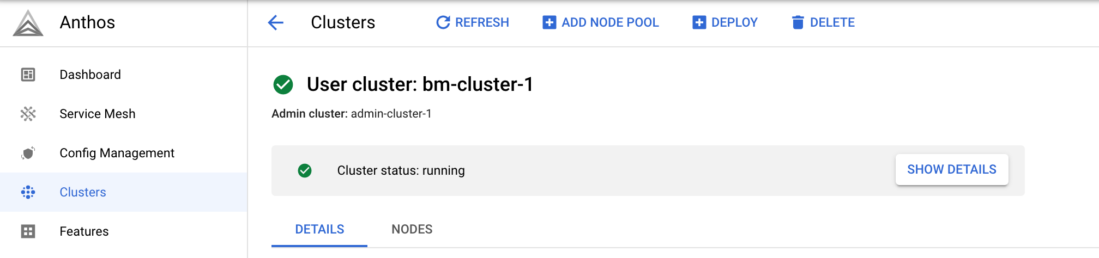Click the Features icon in sidebar

[x=28, y=231]
